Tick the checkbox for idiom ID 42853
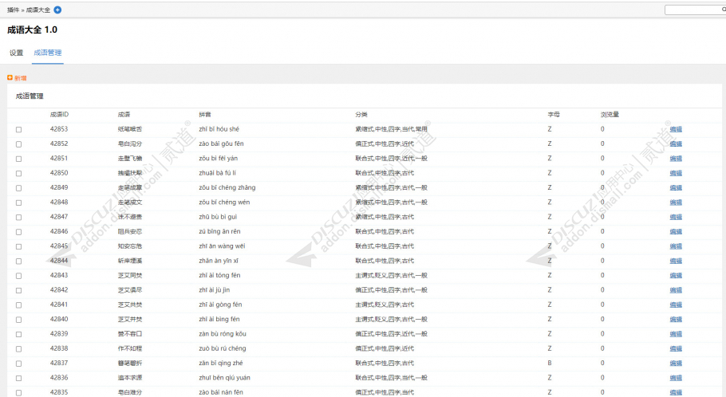 coord(18,130)
